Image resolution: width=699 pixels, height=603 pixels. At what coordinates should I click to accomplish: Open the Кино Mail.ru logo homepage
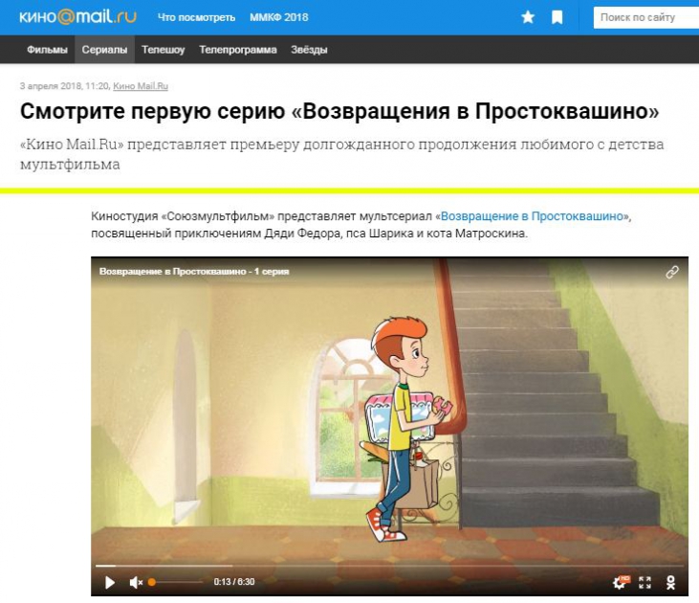point(77,17)
